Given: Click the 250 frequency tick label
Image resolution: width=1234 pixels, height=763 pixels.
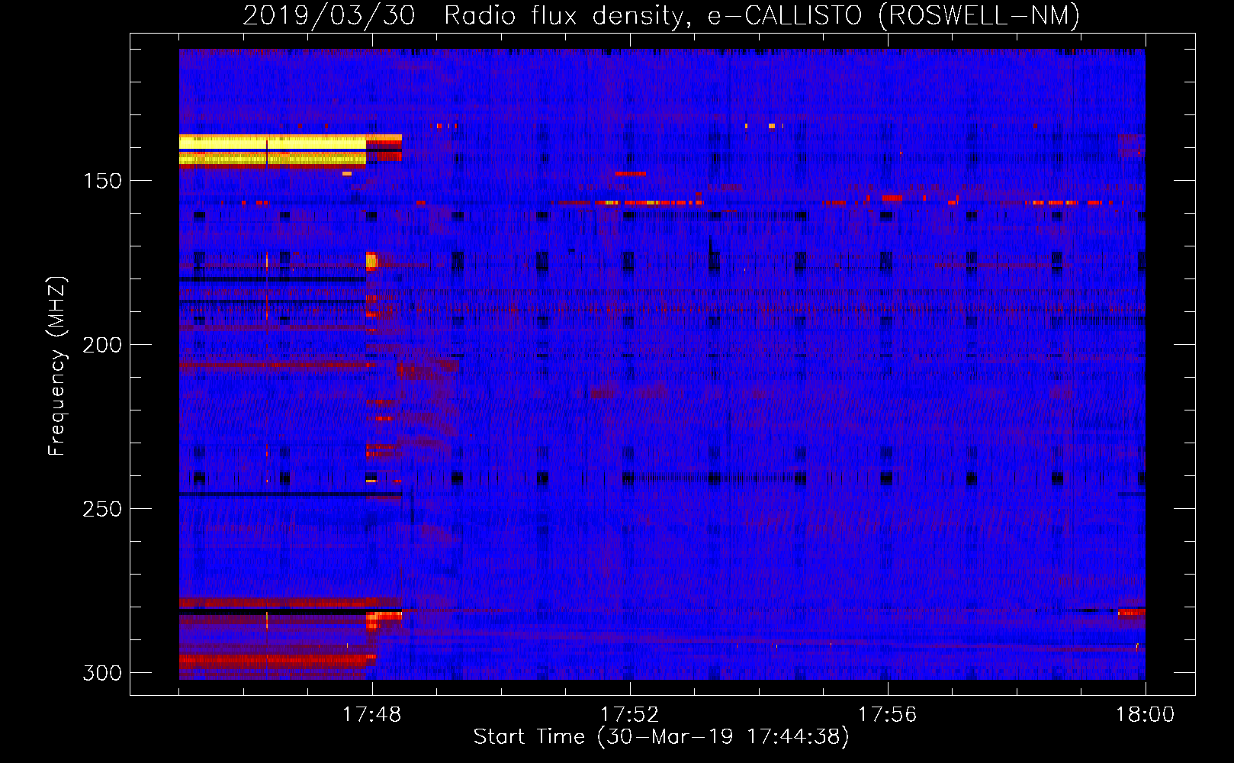Looking at the screenshot, I should pyautogui.click(x=102, y=509).
